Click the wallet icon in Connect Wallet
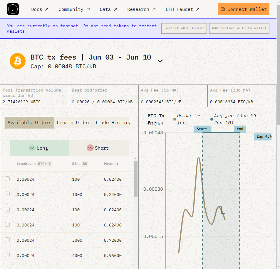Viewport: 280px width, 269px height. (223, 9)
